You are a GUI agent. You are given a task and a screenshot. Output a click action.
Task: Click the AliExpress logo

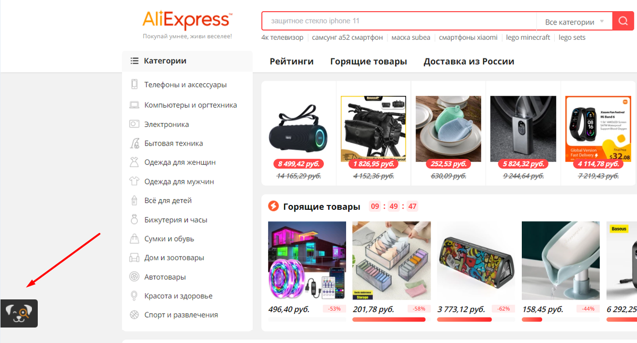186,20
